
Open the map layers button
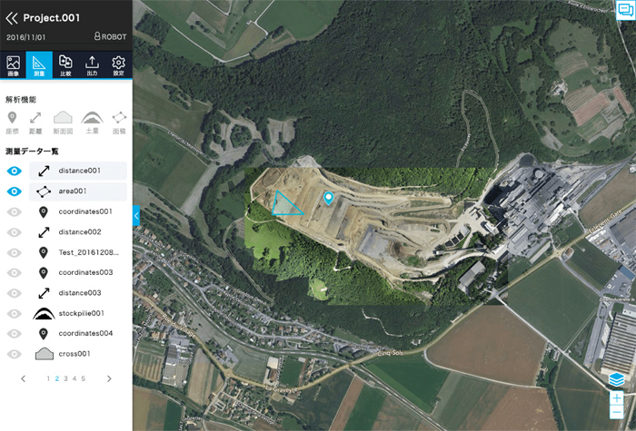pyautogui.click(x=618, y=380)
